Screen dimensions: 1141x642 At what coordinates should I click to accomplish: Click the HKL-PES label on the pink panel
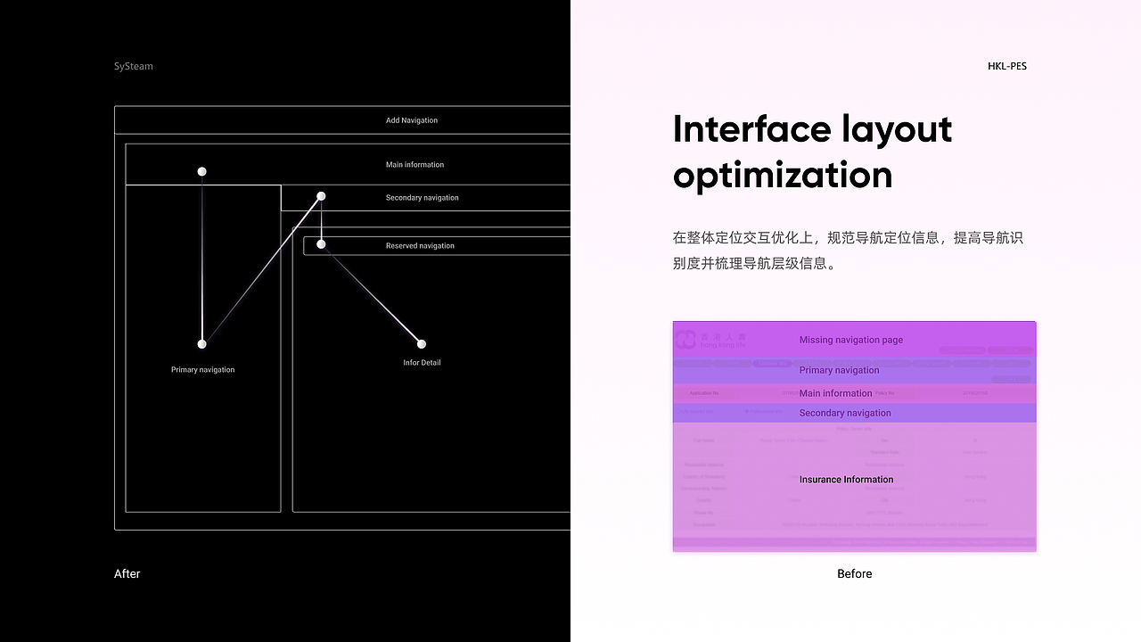pyautogui.click(x=1007, y=66)
